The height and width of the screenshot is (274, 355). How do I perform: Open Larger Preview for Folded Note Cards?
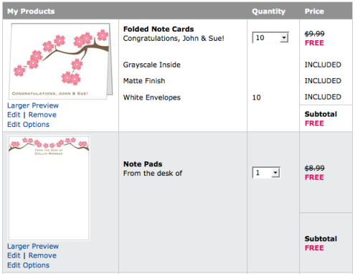(33, 105)
